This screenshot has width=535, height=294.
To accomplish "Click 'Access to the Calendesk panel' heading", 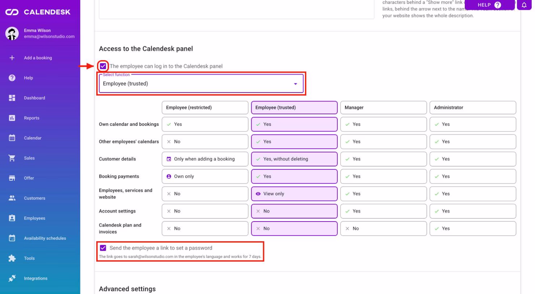I will (146, 49).
